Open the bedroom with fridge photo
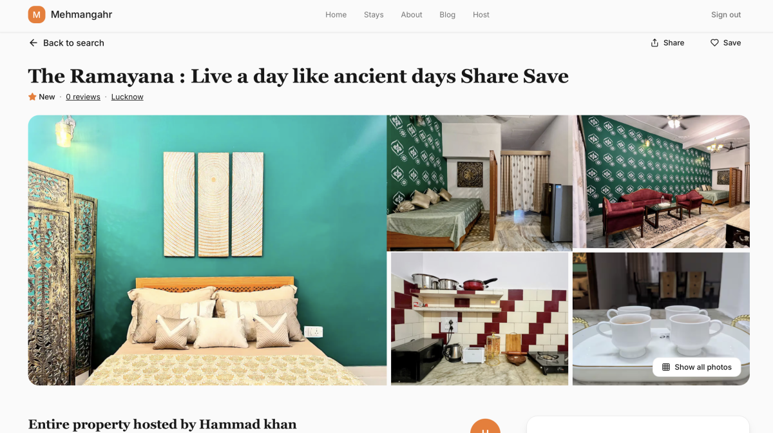The height and width of the screenshot is (433, 773). tap(479, 183)
